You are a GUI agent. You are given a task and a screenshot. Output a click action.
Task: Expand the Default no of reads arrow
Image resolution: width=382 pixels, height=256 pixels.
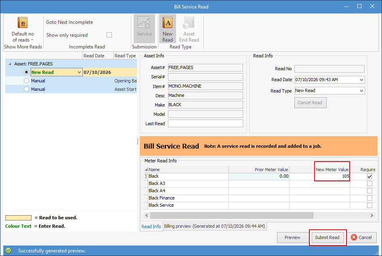tap(32, 40)
